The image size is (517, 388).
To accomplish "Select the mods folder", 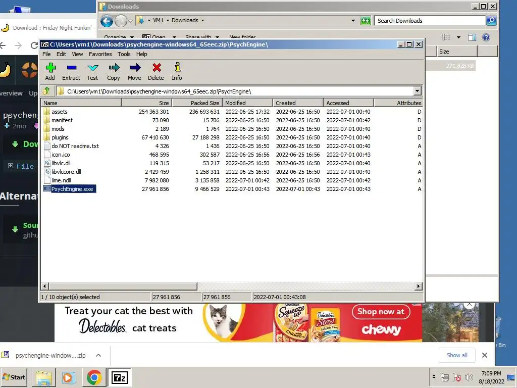I will (58, 129).
